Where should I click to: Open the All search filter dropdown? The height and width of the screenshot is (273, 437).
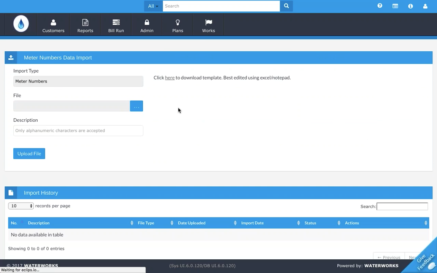point(153,6)
